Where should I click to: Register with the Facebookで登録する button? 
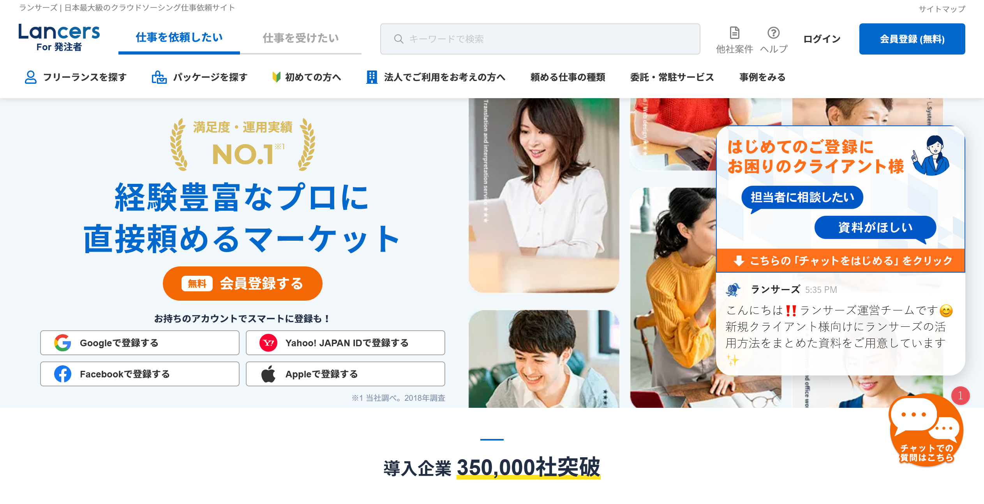140,374
